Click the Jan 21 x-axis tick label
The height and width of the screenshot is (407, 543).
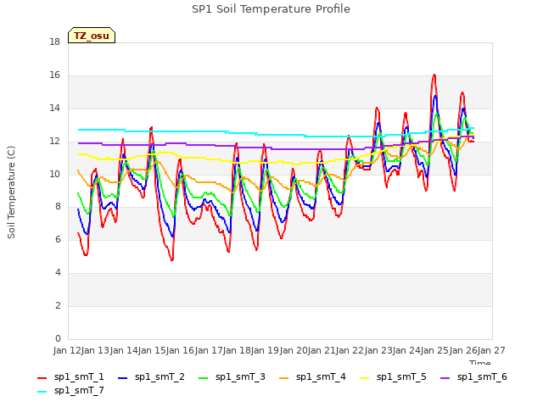(x=322, y=350)
